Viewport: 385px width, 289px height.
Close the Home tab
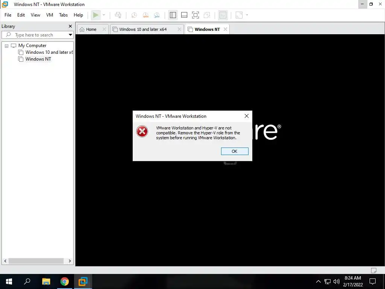(105, 29)
